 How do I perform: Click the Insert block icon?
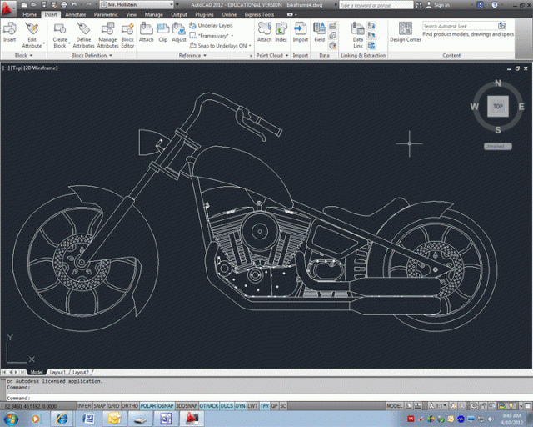coord(9,32)
